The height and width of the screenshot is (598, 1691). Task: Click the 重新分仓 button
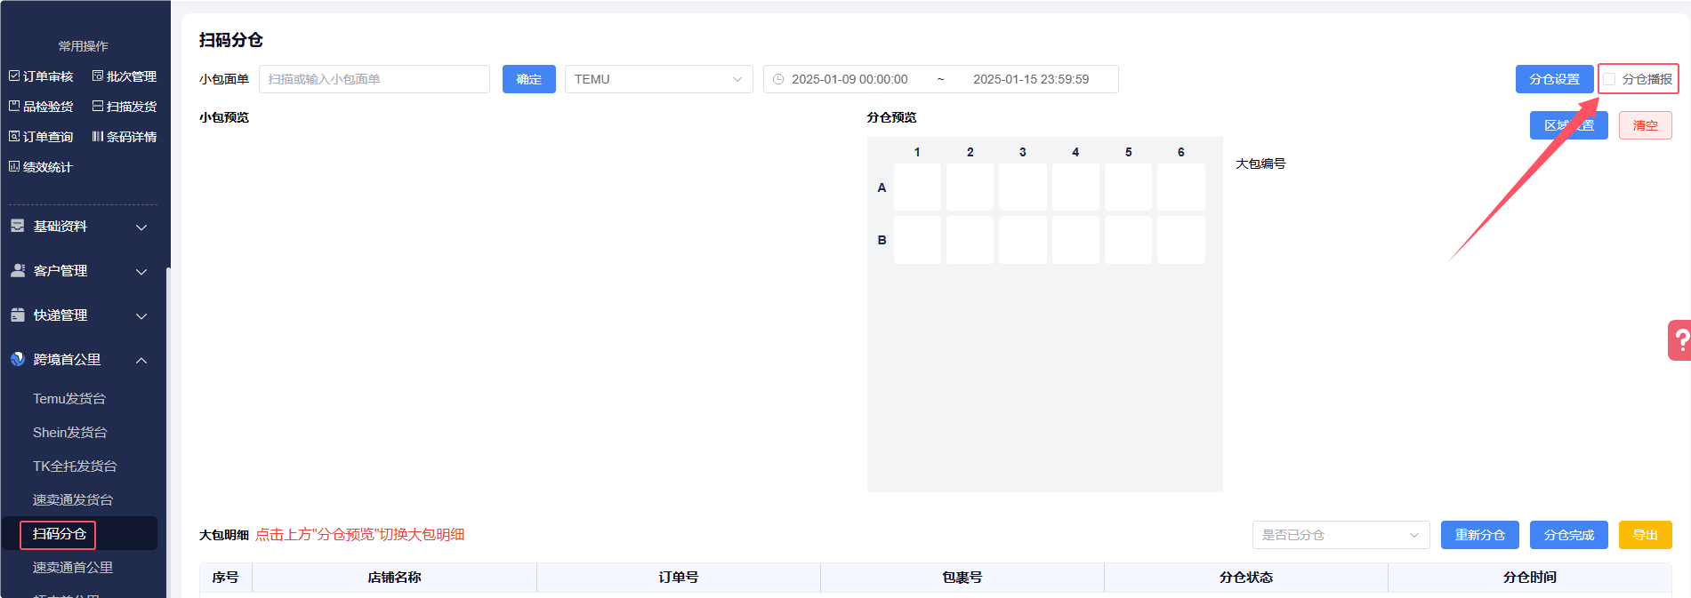click(1480, 535)
